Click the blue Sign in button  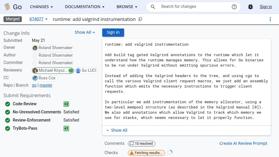[x=113, y=32]
